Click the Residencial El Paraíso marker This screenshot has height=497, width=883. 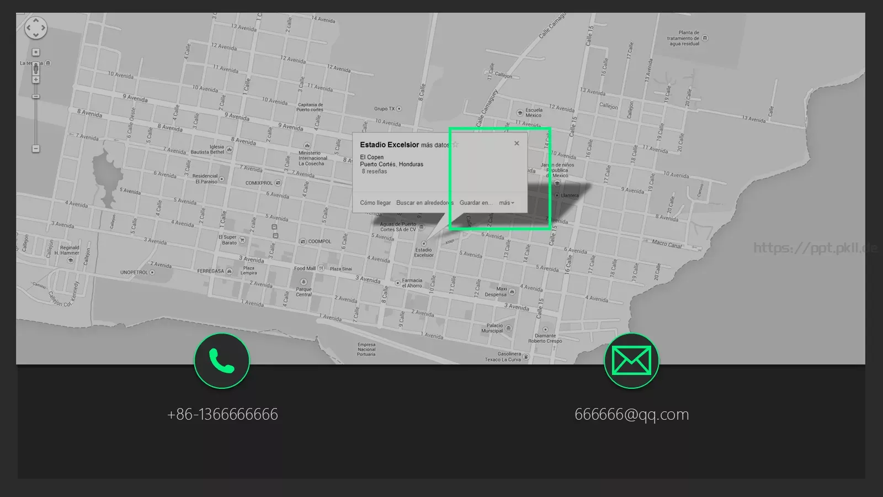click(222, 178)
